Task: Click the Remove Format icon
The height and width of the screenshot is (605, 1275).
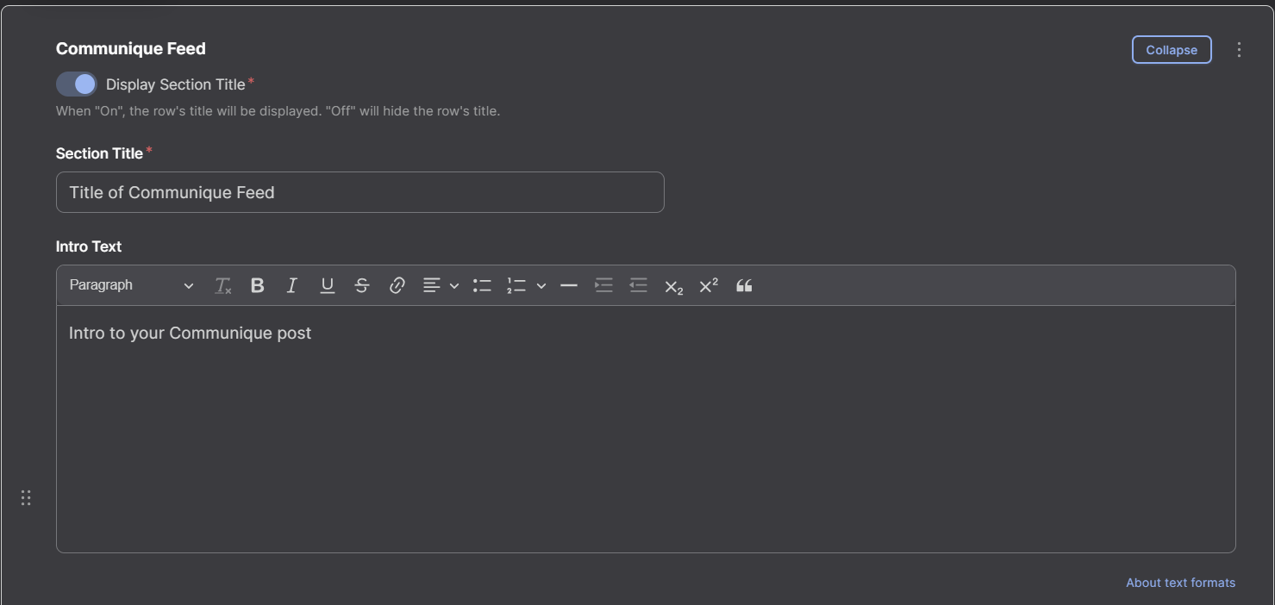Action: coord(222,286)
